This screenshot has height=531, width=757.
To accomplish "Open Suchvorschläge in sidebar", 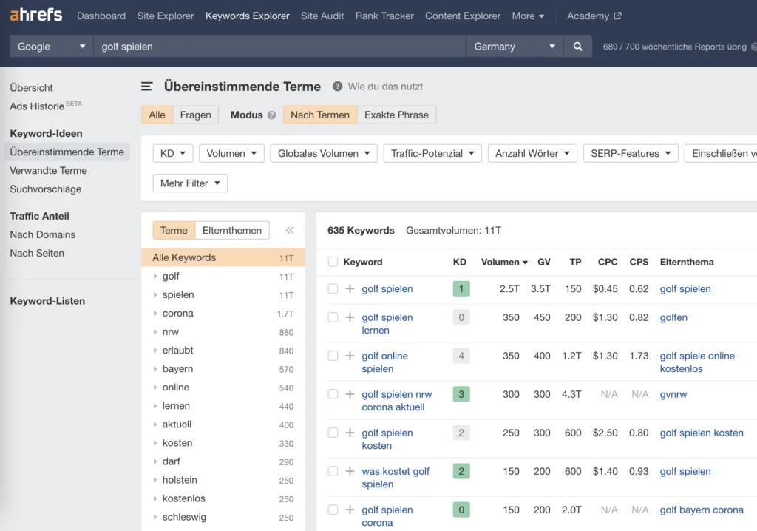I will click(x=45, y=189).
